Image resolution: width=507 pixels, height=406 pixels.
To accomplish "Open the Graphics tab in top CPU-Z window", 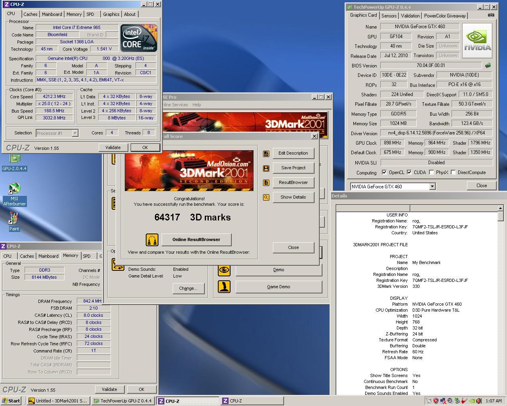I will coord(111,14).
